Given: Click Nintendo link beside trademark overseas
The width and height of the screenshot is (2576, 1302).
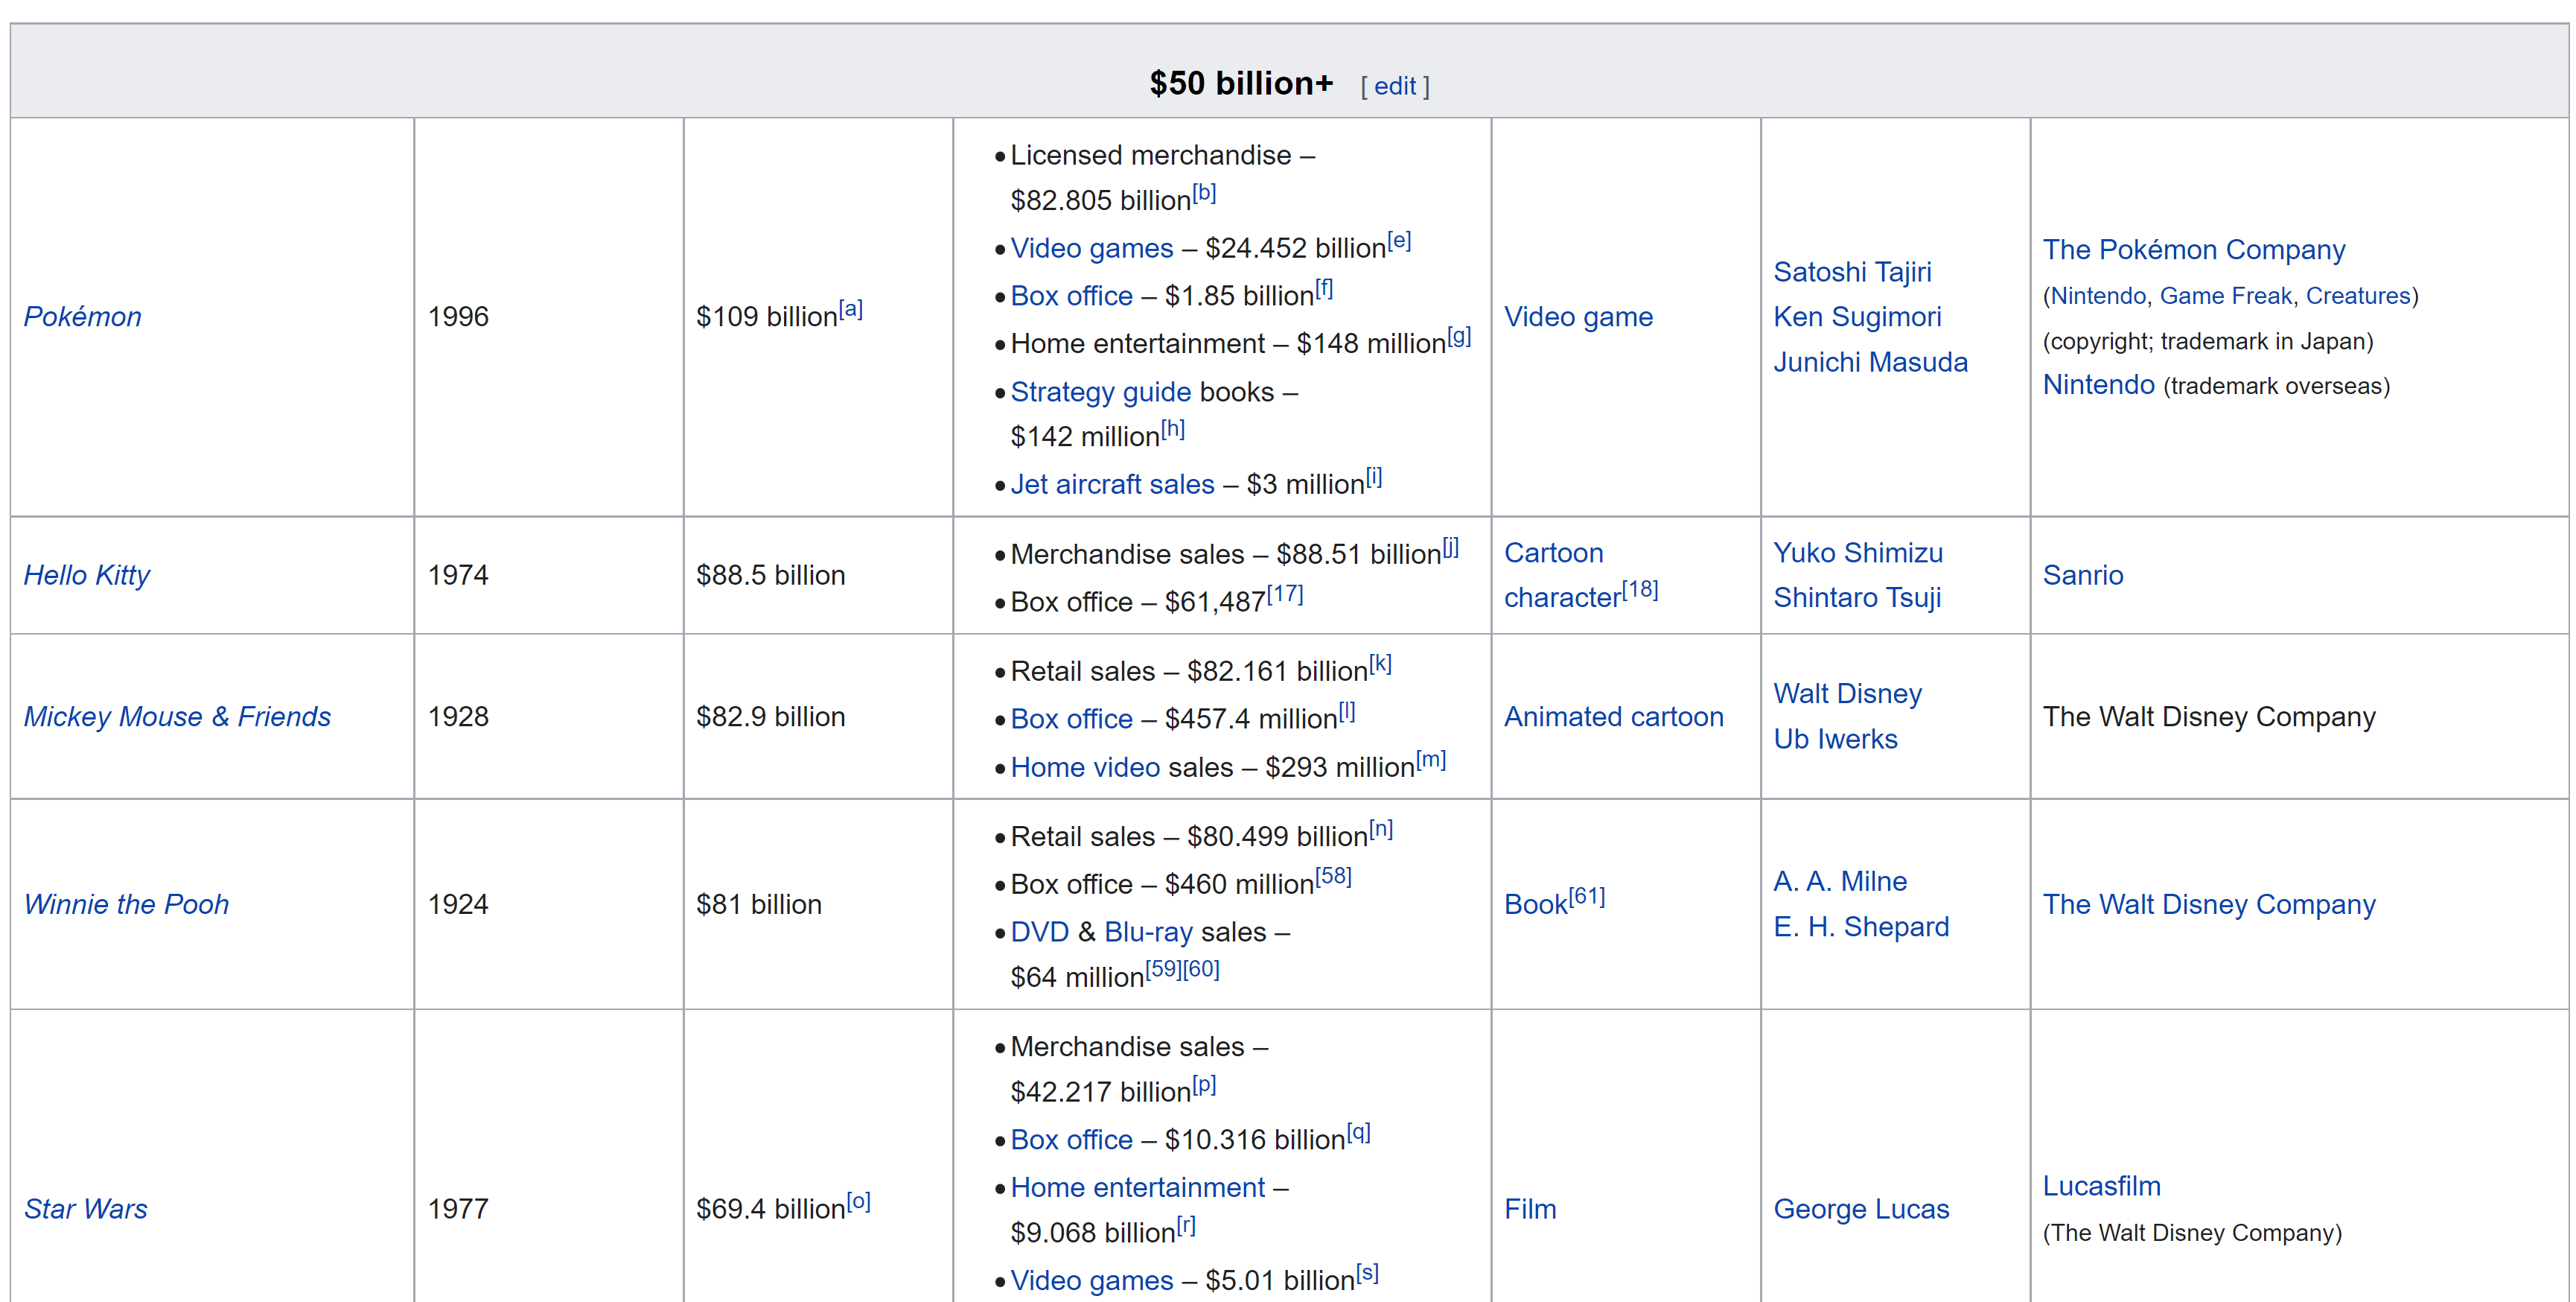Looking at the screenshot, I should [x=2098, y=384].
